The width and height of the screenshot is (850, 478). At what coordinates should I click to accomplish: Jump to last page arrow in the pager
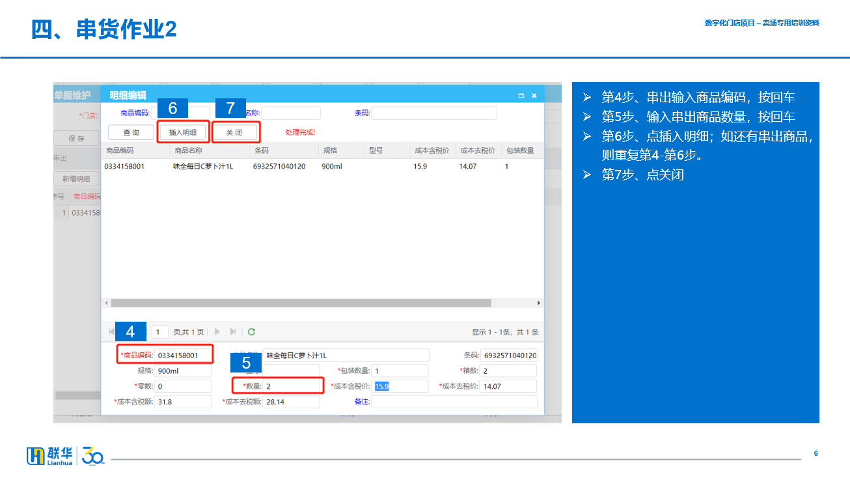[x=233, y=331]
